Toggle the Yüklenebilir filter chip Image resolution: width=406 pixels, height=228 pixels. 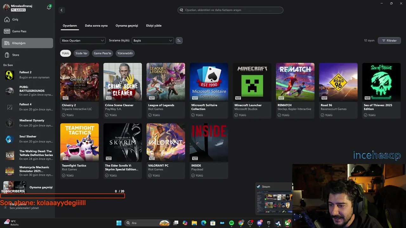point(125,53)
